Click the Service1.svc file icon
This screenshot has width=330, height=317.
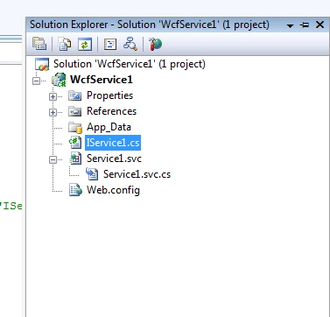click(75, 158)
